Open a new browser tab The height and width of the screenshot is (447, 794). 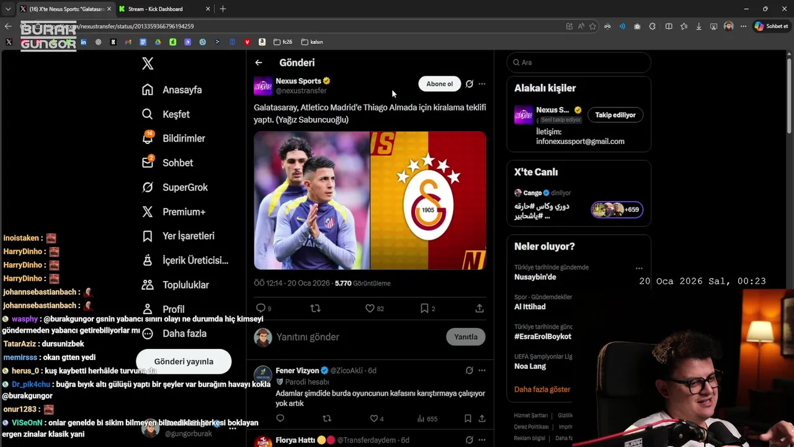(x=223, y=9)
